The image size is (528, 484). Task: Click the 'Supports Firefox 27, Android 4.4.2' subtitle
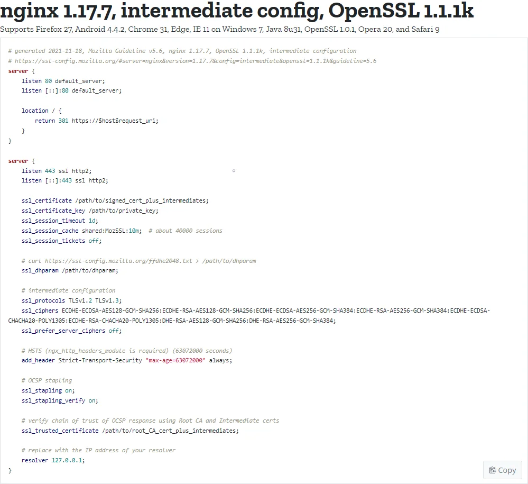click(219, 29)
